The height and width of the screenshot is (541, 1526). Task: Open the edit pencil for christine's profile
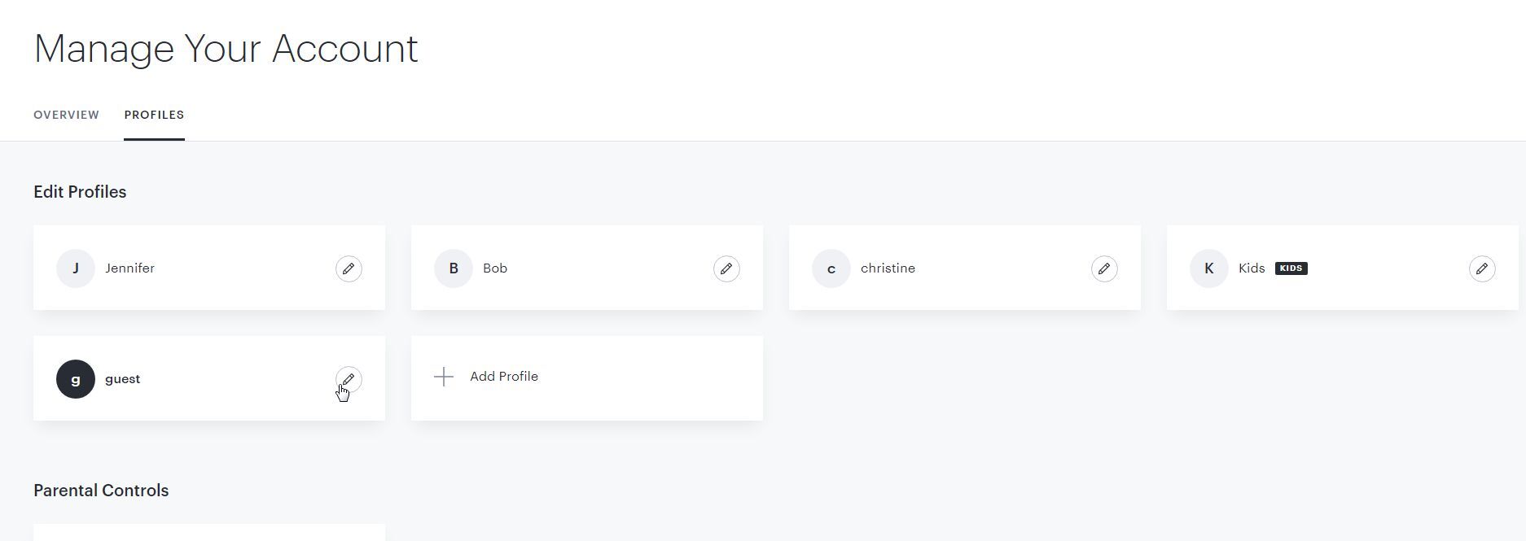click(1104, 268)
